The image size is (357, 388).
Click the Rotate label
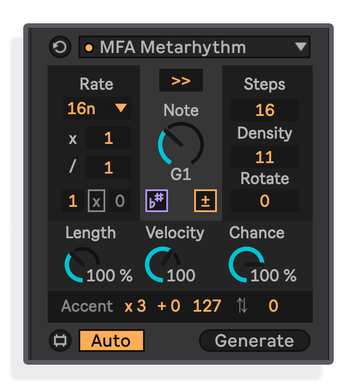tap(265, 178)
